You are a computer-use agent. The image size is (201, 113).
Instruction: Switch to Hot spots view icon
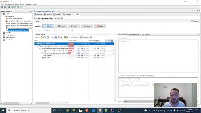[x=59, y=37]
